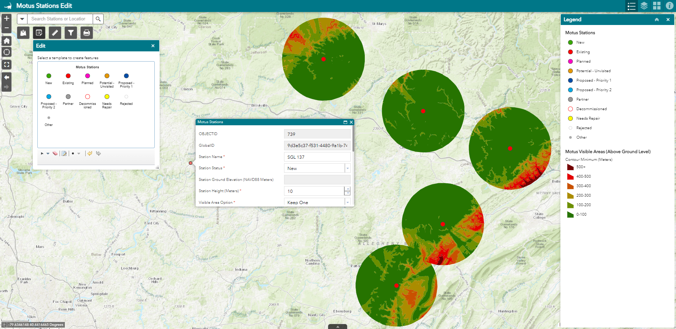676x329 pixels.
Task: Collapse the Legend panel with double chevron
Action: 657,19
